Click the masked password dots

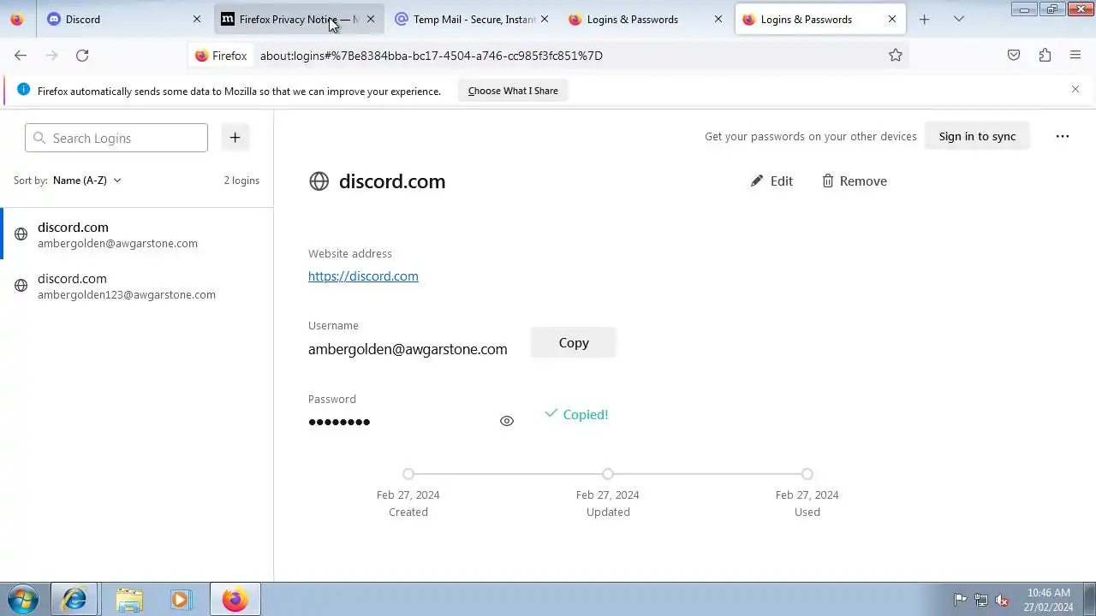[339, 422]
